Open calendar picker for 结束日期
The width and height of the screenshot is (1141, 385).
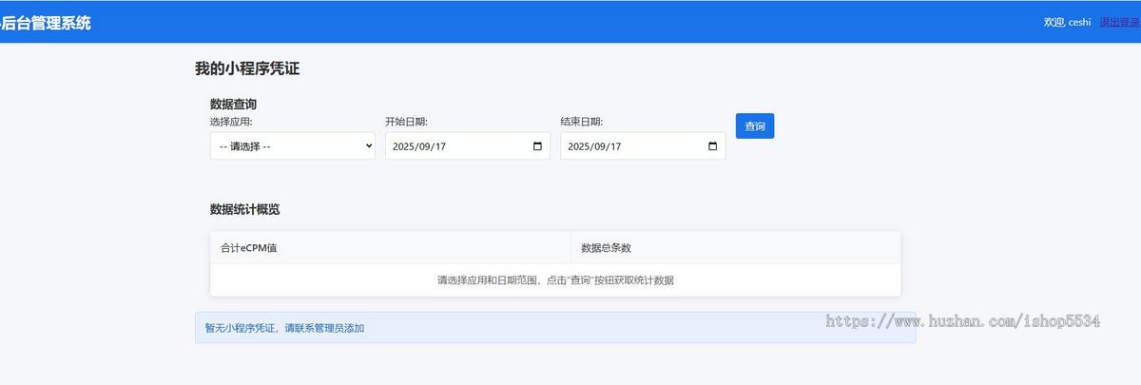(713, 146)
